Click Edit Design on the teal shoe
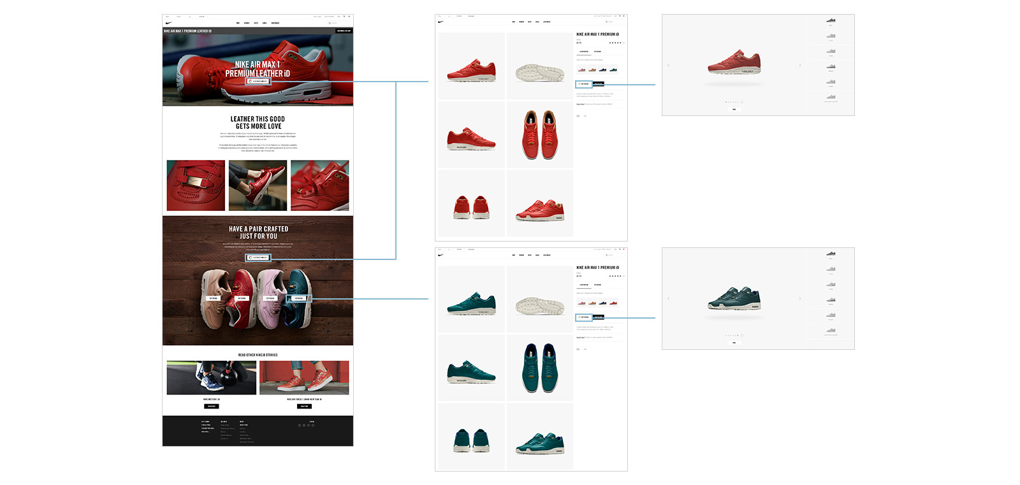This screenshot has height=485, width=1020. (298, 298)
